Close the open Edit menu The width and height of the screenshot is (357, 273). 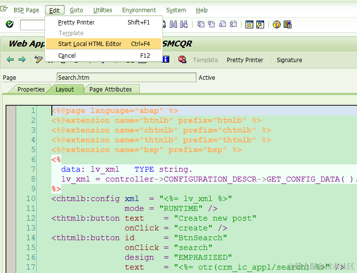click(x=55, y=10)
